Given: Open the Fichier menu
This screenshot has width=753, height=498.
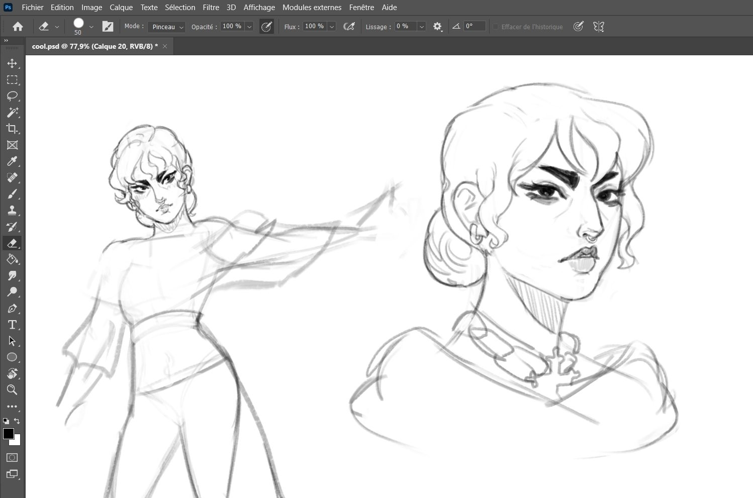Looking at the screenshot, I should (33, 8).
